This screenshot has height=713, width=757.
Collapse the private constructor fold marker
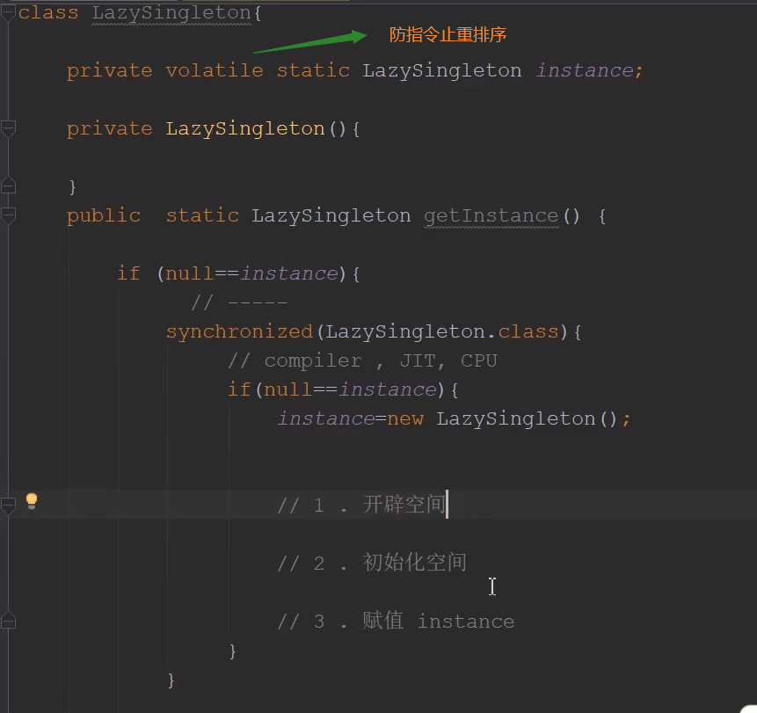[8, 128]
